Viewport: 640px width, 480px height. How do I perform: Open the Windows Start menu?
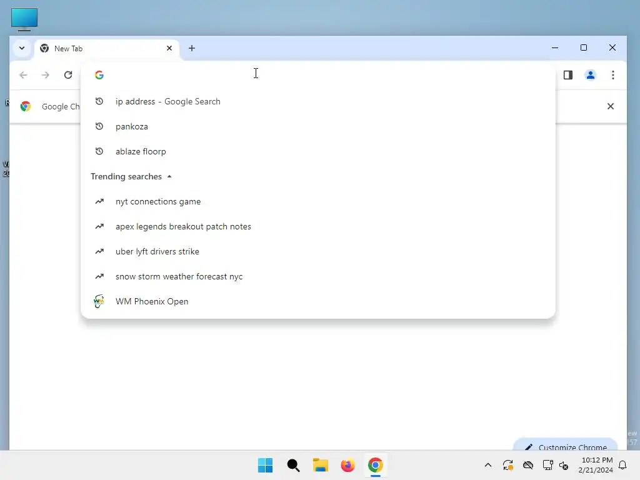pyautogui.click(x=265, y=465)
